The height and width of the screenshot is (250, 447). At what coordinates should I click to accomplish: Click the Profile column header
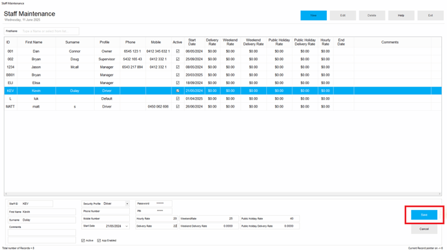tap(107, 42)
